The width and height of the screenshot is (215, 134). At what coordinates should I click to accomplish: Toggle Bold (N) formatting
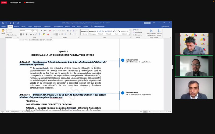[x=21, y=34]
